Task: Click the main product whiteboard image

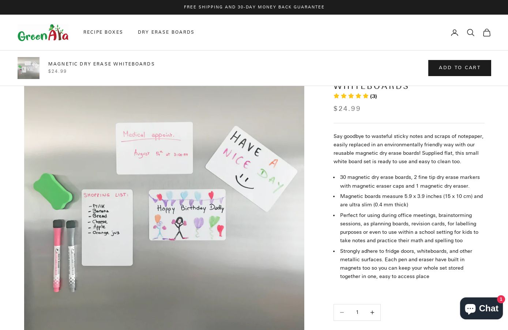Action: [x=164, y=208]
